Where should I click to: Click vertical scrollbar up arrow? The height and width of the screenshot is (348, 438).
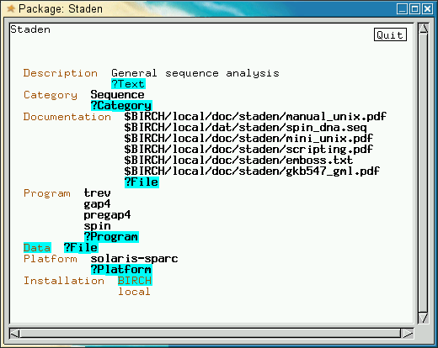coord(423,29)
